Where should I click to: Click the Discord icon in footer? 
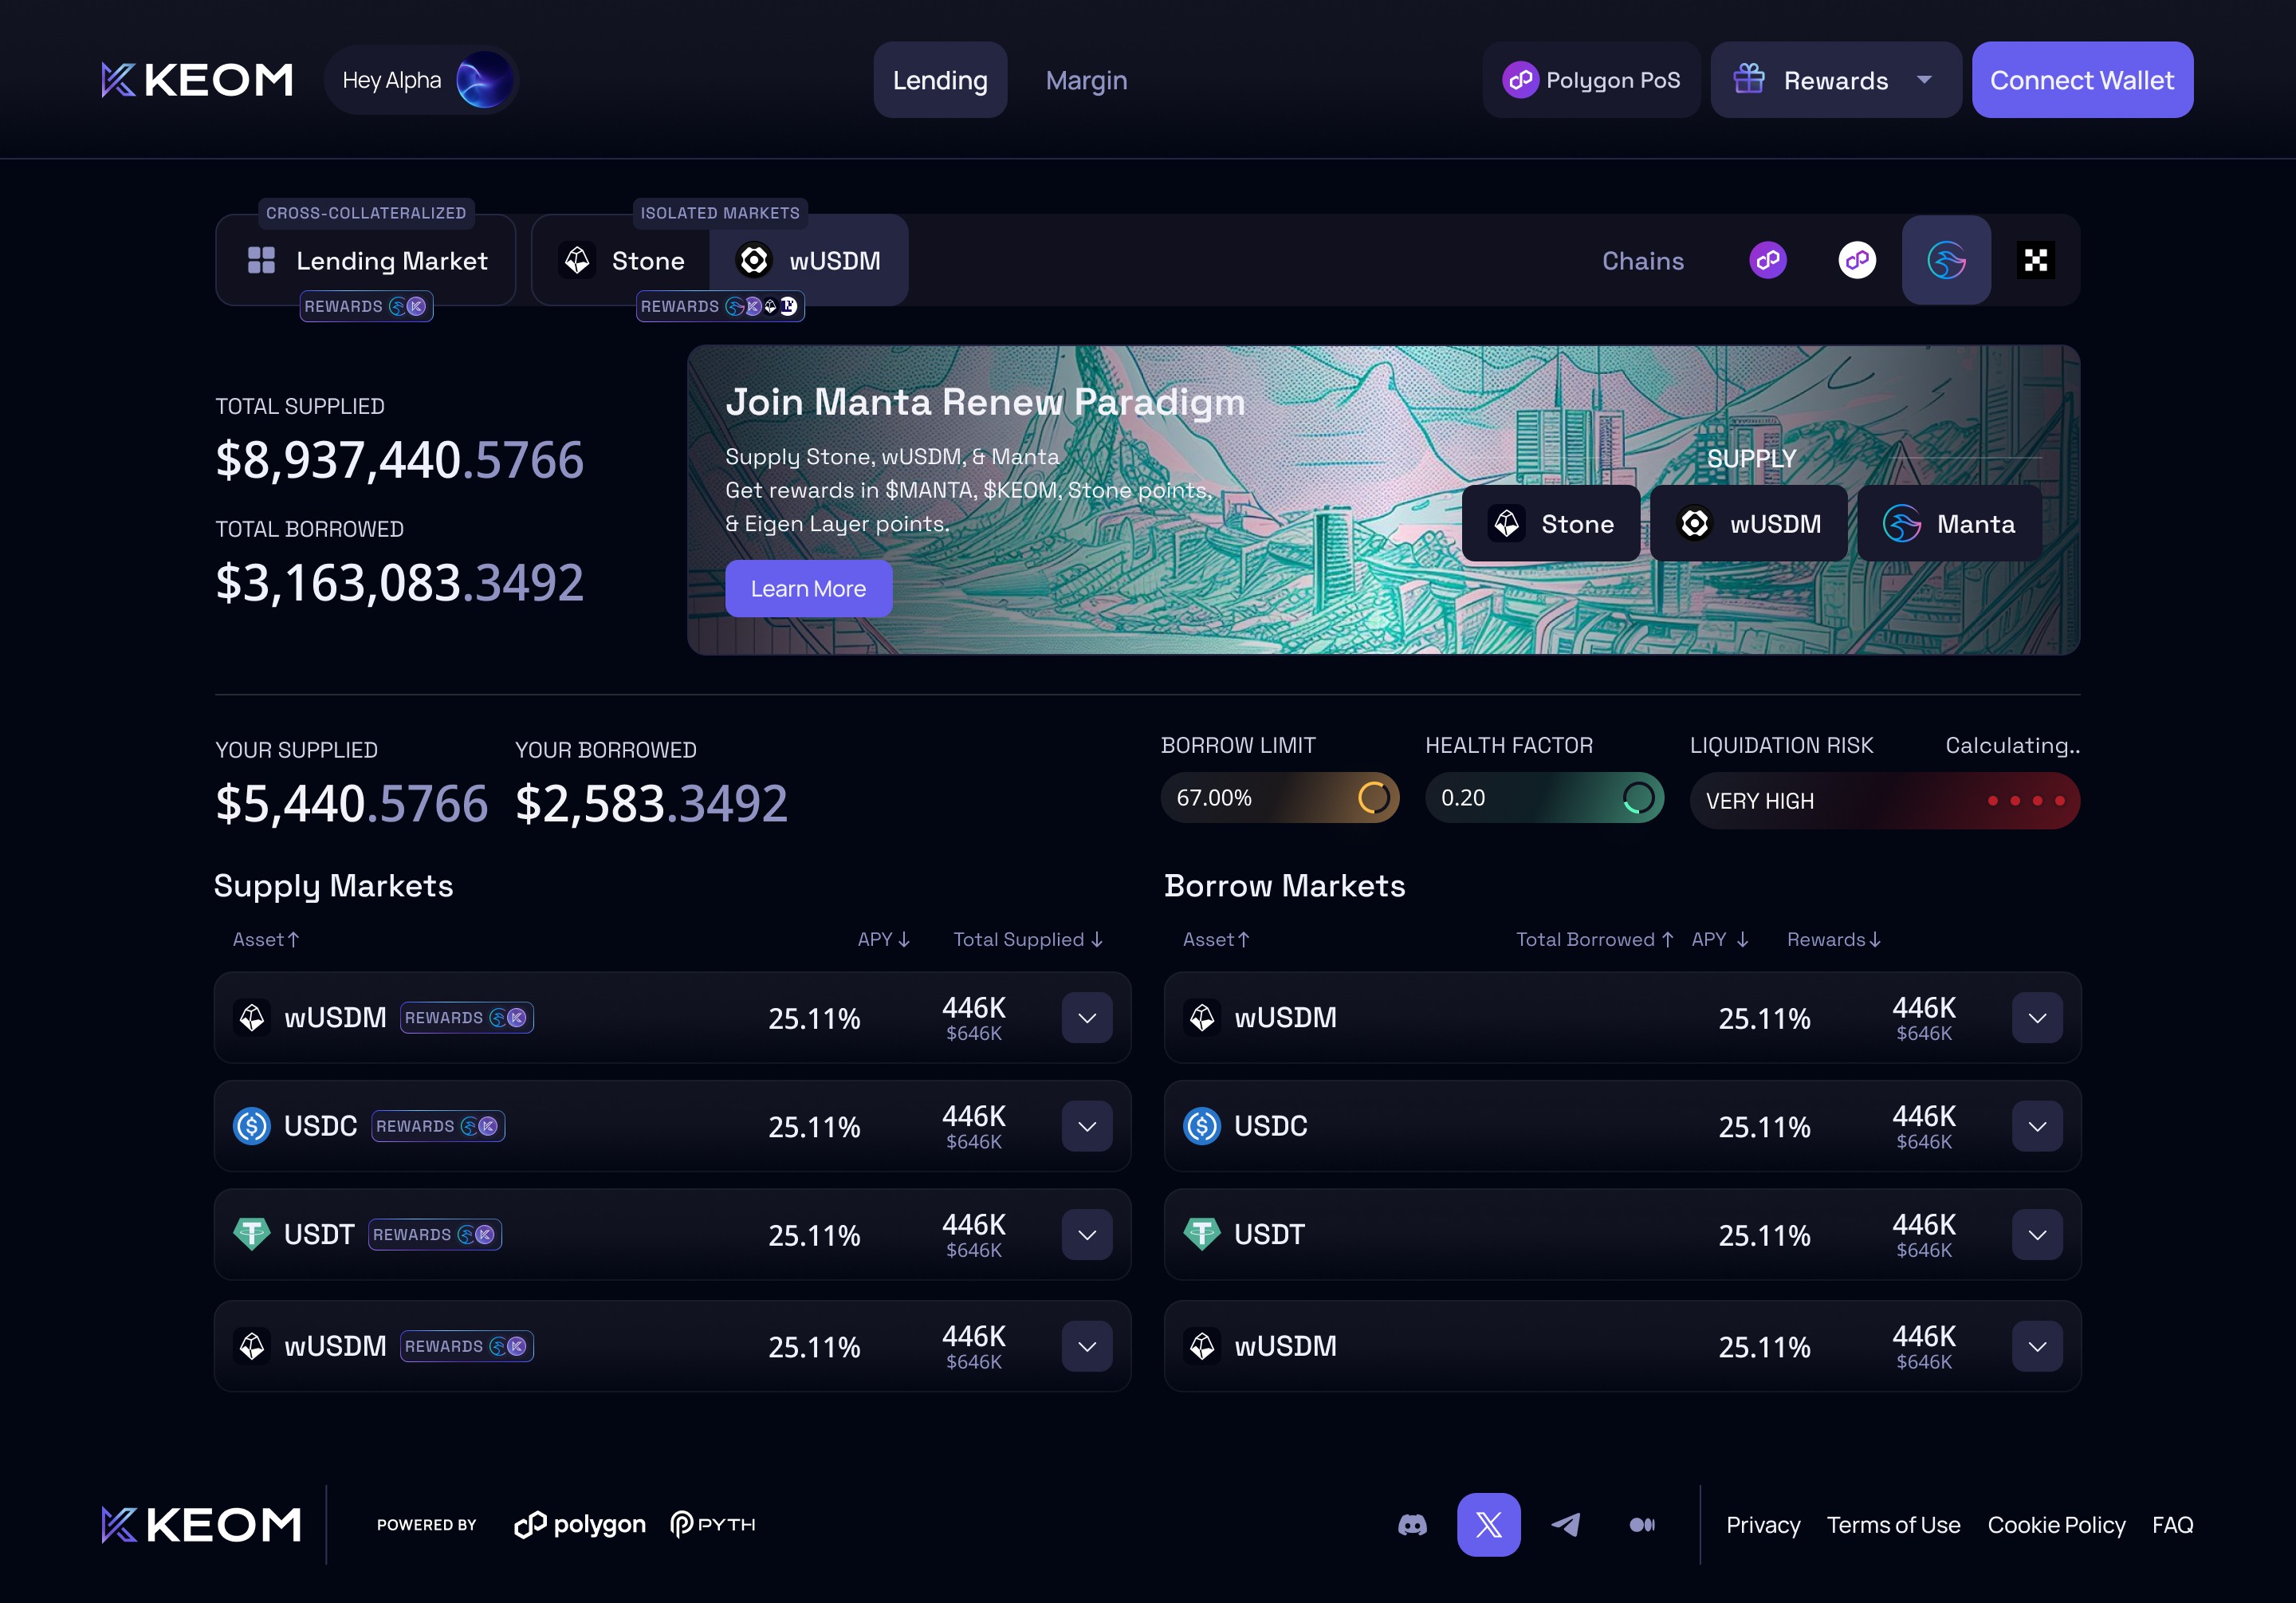1412,1525
